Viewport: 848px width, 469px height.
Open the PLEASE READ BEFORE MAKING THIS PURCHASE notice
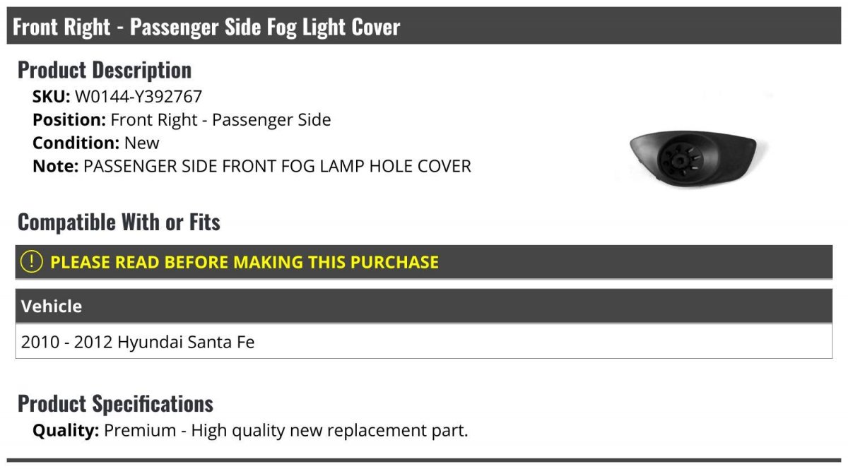[244, 262]
